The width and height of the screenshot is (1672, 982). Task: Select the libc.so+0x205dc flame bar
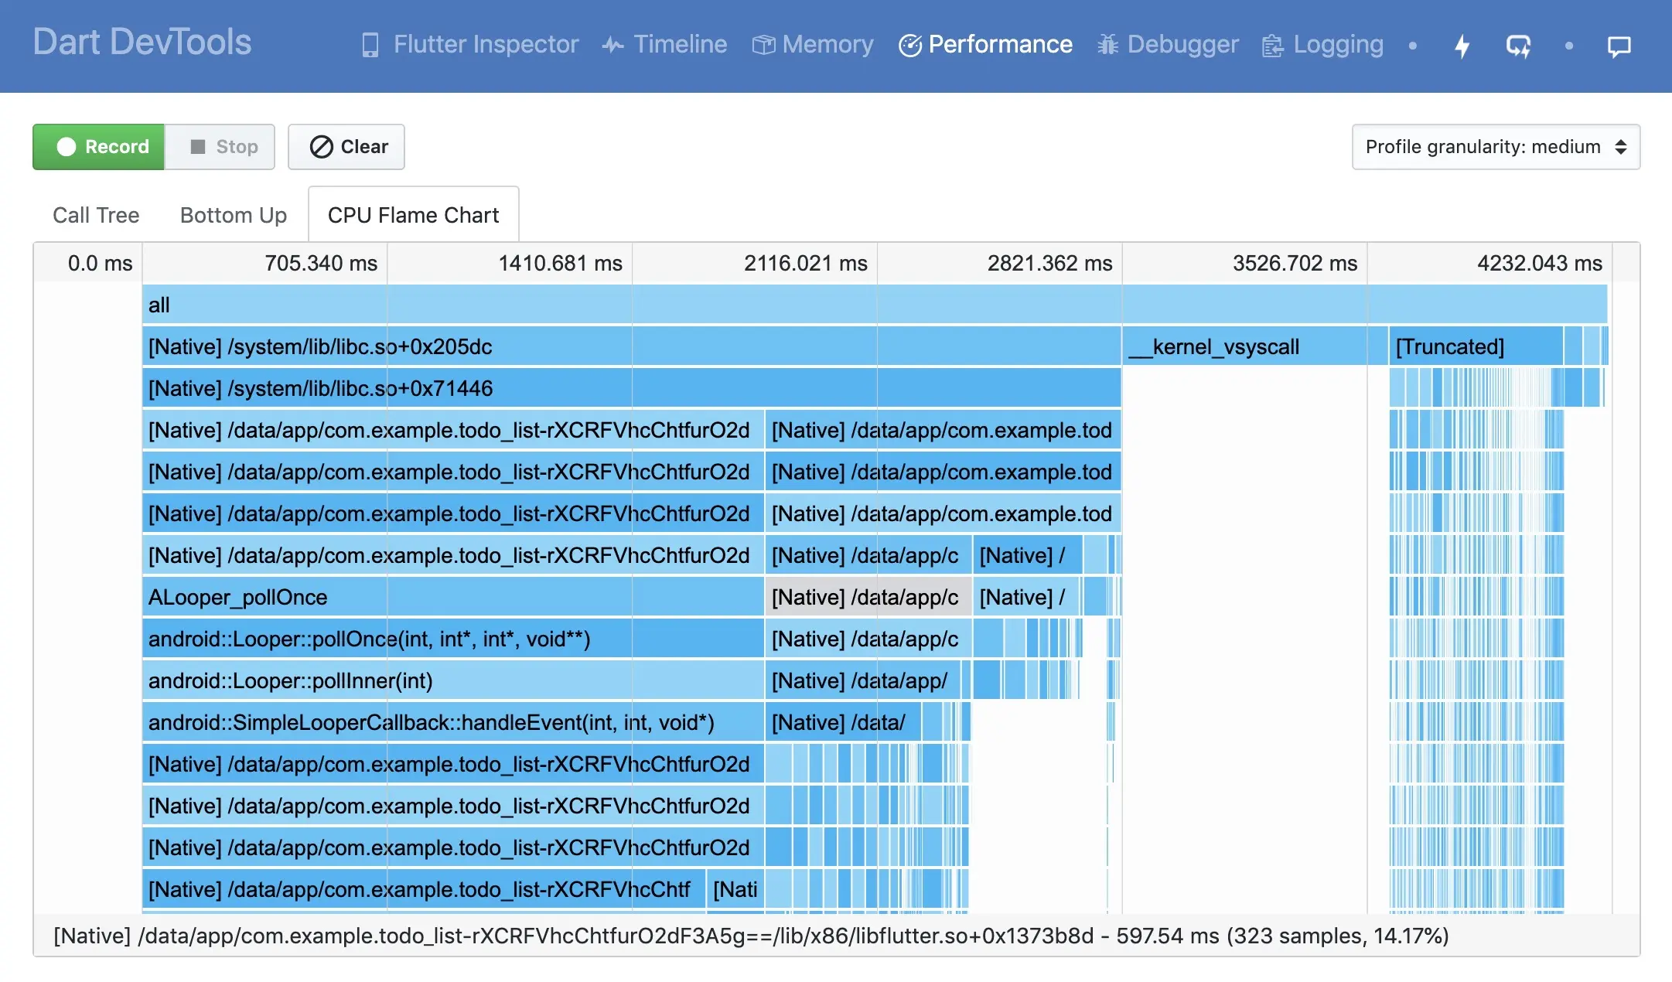point(632,346)
